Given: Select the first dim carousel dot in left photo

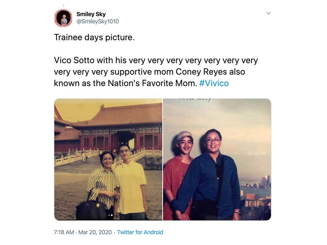Looking at the screenshot, I should 109,215.
